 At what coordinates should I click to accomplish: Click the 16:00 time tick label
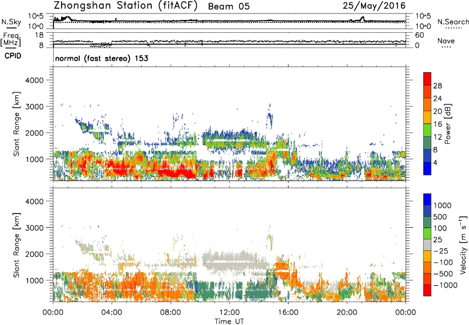click(x=288, y=313)
